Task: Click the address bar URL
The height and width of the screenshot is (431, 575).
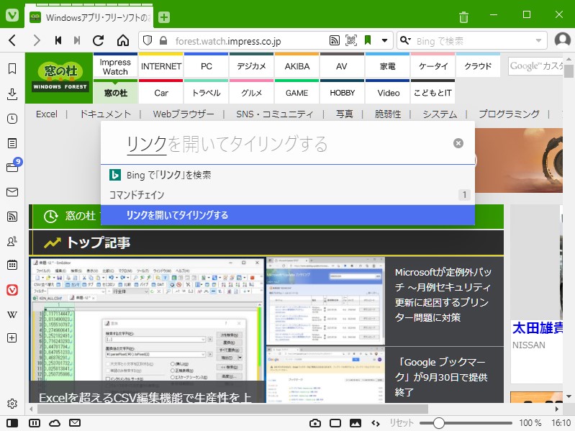Action: coord(228,41)
